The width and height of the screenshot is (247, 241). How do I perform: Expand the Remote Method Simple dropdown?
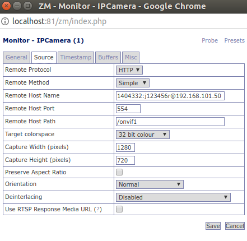(x=133, y=83)
